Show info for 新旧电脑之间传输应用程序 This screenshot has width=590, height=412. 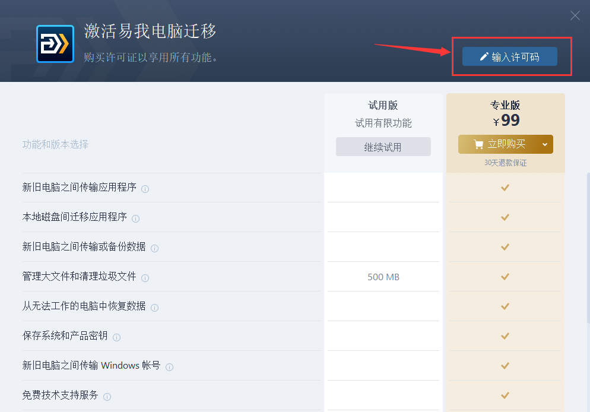145,189
